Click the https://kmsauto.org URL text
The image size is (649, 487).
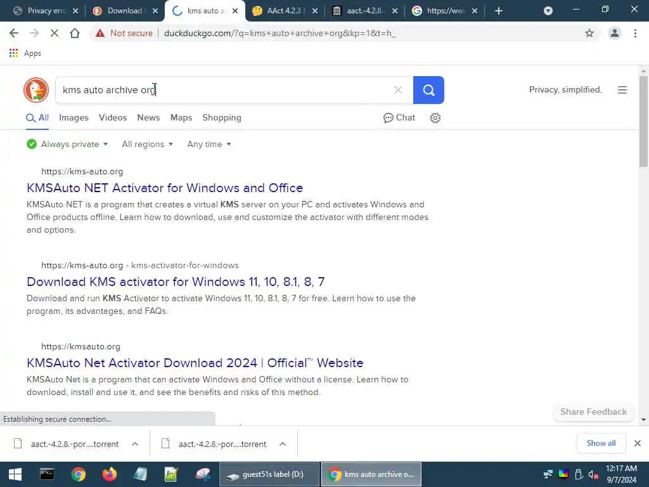click(x=80, y=347)
